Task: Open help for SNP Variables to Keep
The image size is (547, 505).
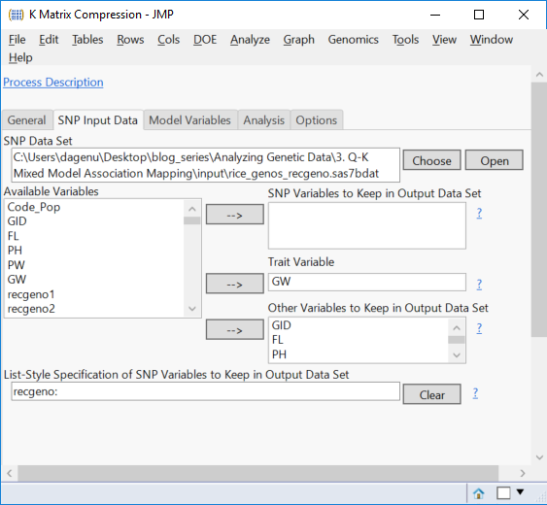Action: pyautogui.click(x=479, y=213)
